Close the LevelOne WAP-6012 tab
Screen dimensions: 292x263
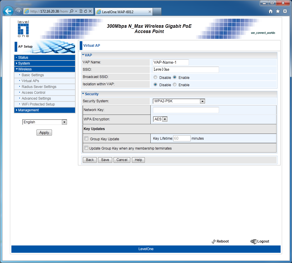click(x=150, y=12)
